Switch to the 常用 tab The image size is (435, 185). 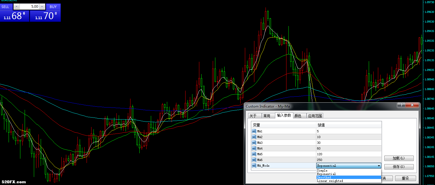coord(268,116)
